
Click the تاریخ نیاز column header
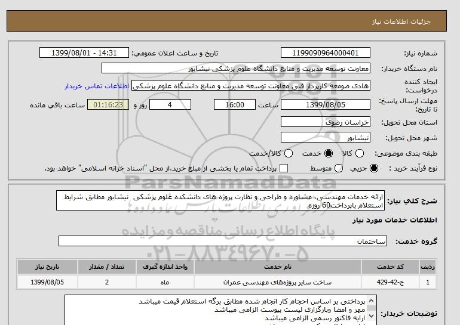click(47, 267)
